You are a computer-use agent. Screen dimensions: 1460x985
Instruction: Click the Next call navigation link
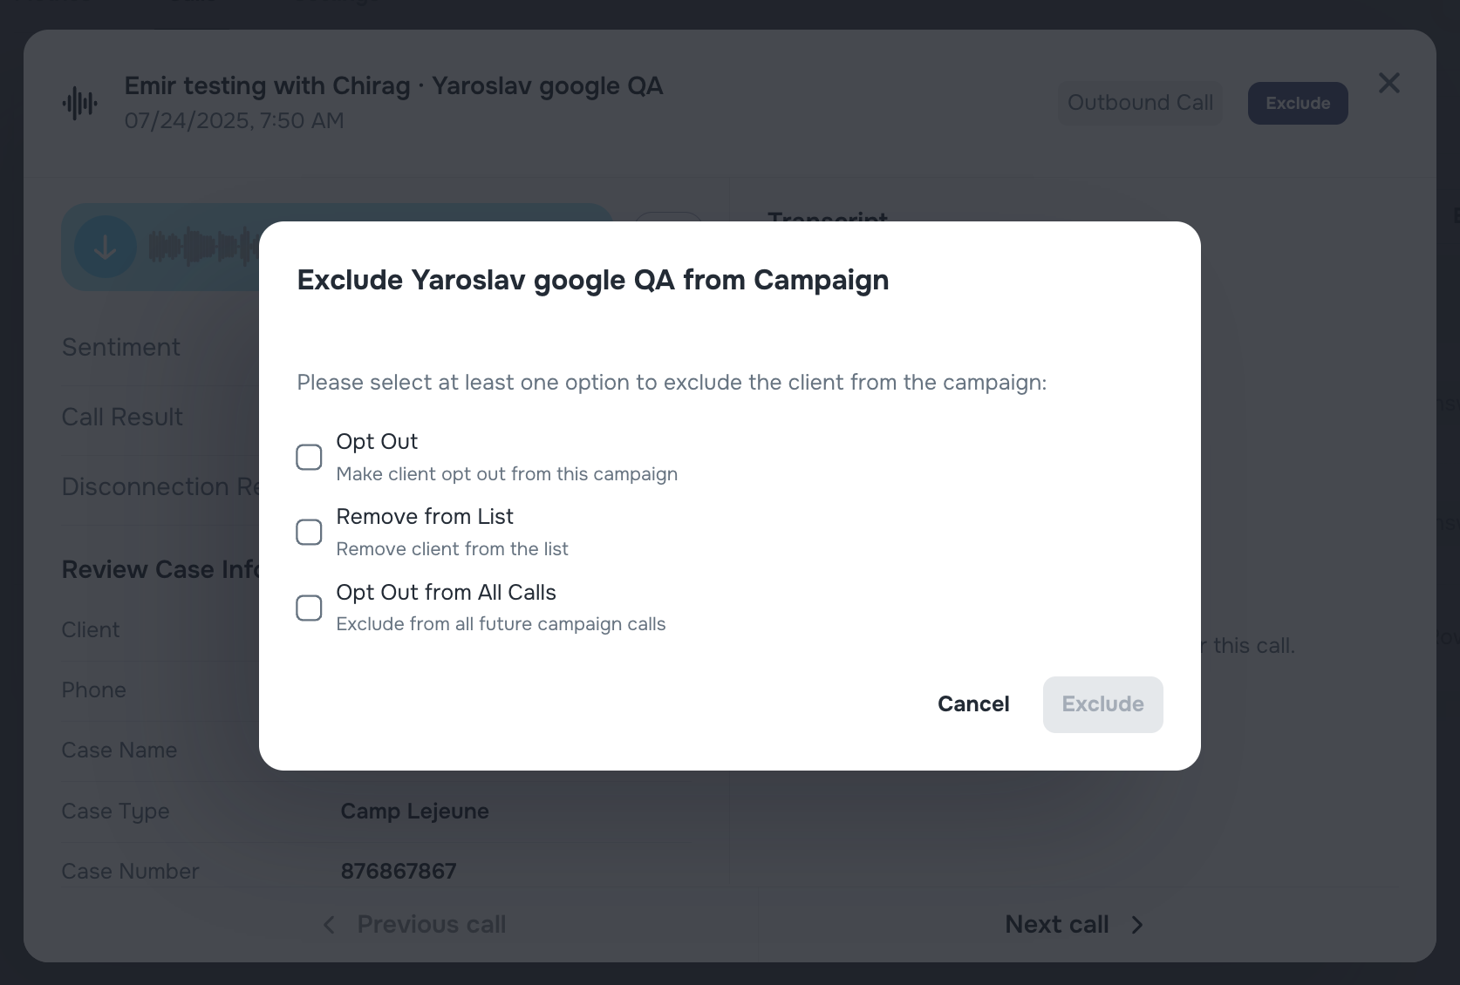pos(1056,925)
